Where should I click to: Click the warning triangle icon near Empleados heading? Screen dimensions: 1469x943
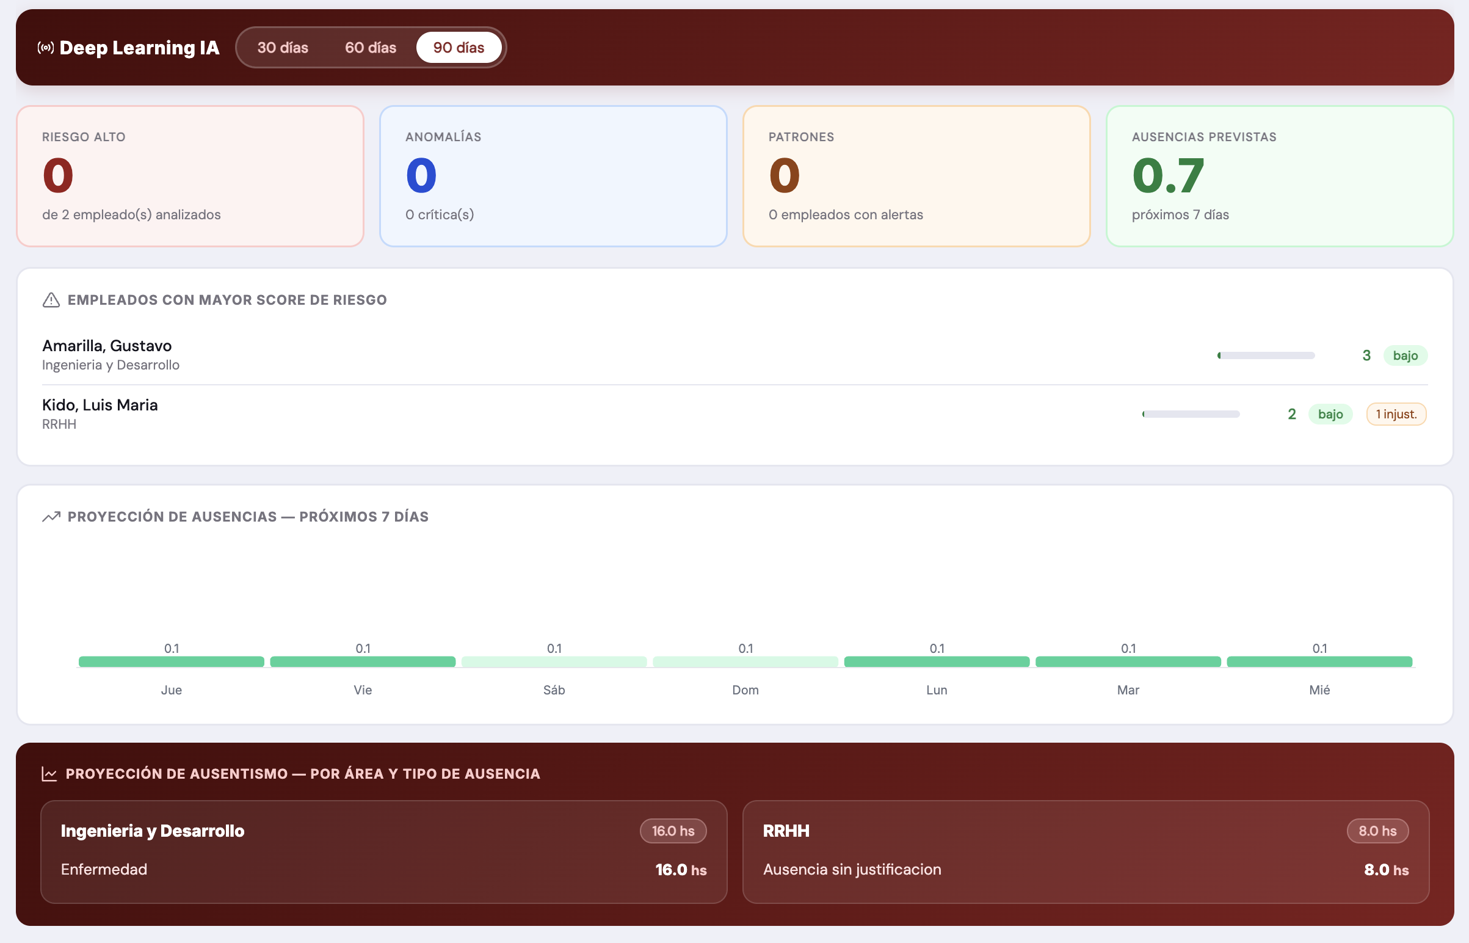tap(51, 300)
